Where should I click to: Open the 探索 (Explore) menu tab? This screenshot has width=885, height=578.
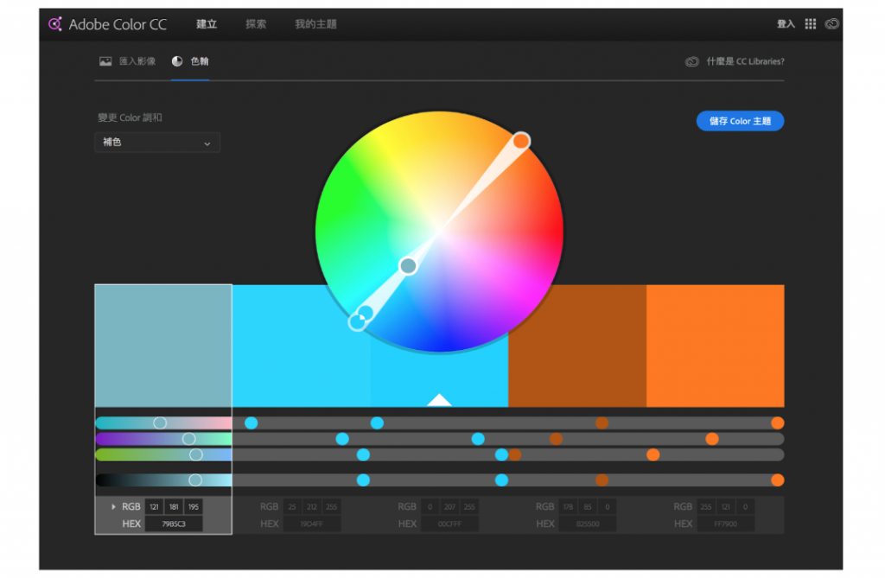(256, 23)
